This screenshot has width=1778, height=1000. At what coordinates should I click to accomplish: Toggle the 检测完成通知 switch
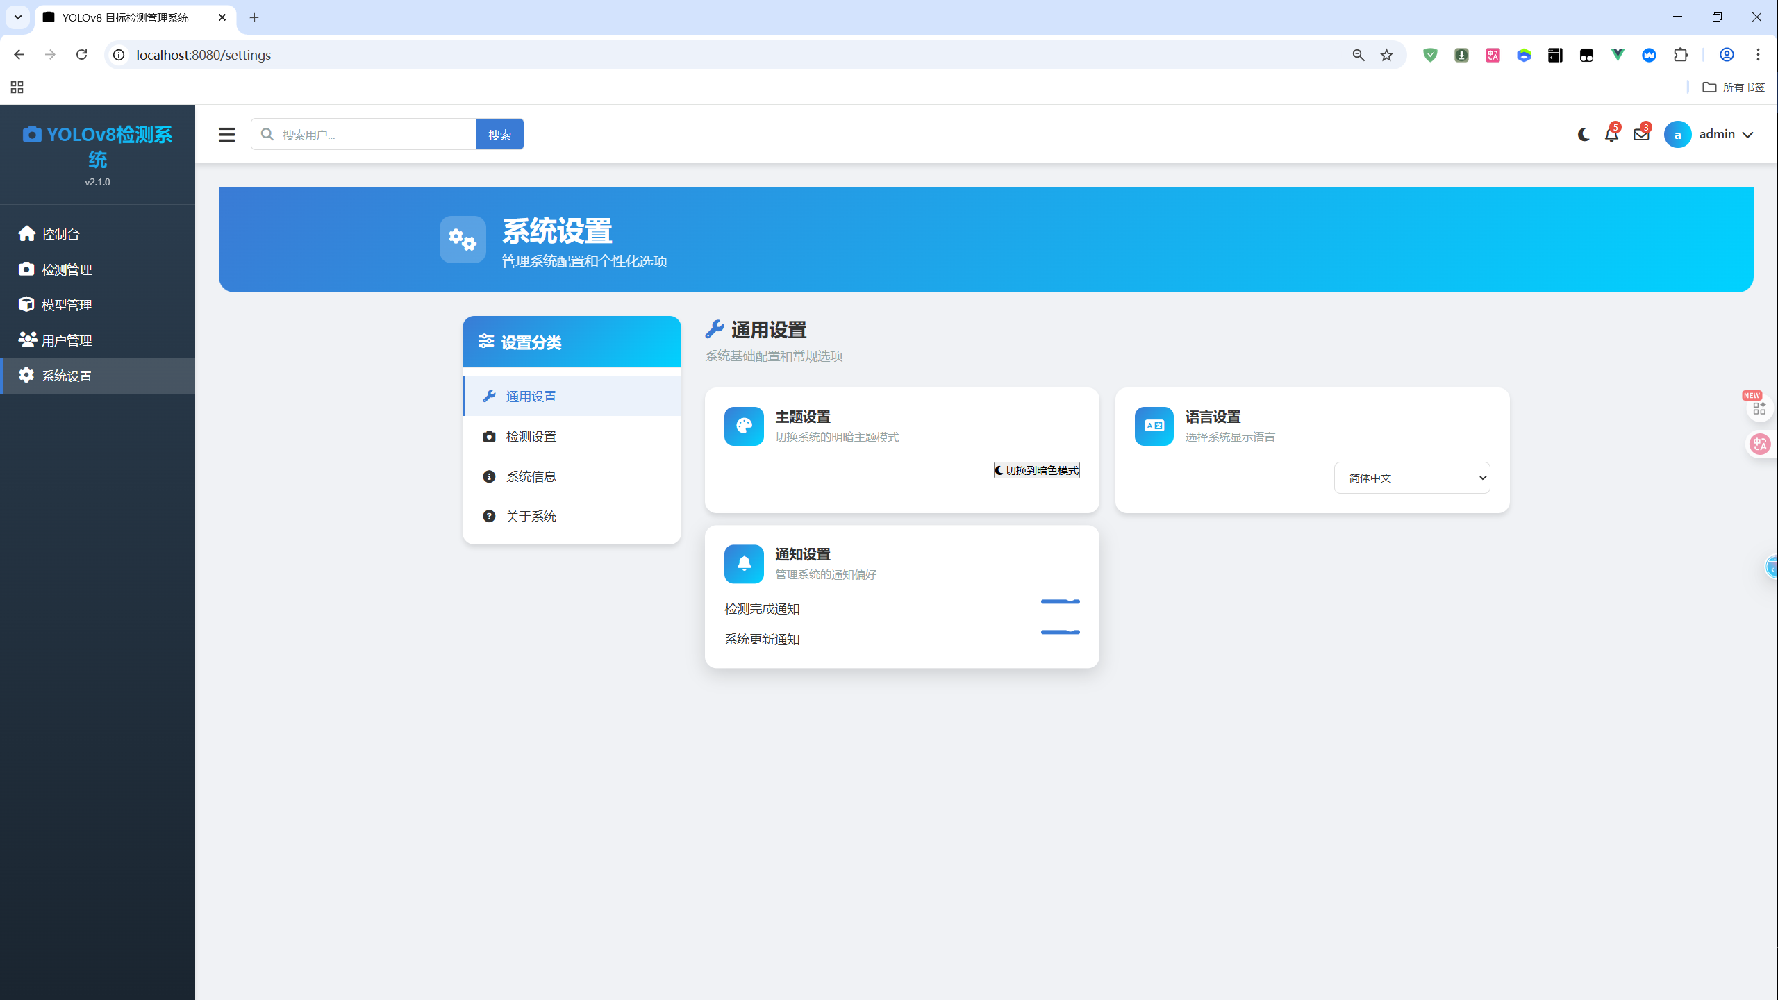tap(1060, 602)
